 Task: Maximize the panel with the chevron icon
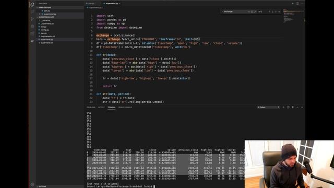point(297,107)
